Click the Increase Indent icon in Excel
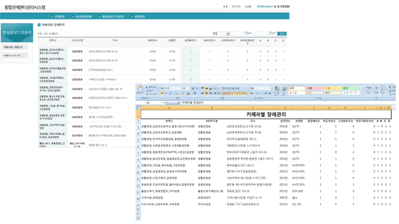The height and width of the screenshot is (224, 399). click(219, 93)
